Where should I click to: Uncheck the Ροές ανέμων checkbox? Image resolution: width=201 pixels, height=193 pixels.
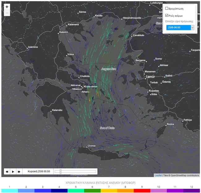point(167,15)
